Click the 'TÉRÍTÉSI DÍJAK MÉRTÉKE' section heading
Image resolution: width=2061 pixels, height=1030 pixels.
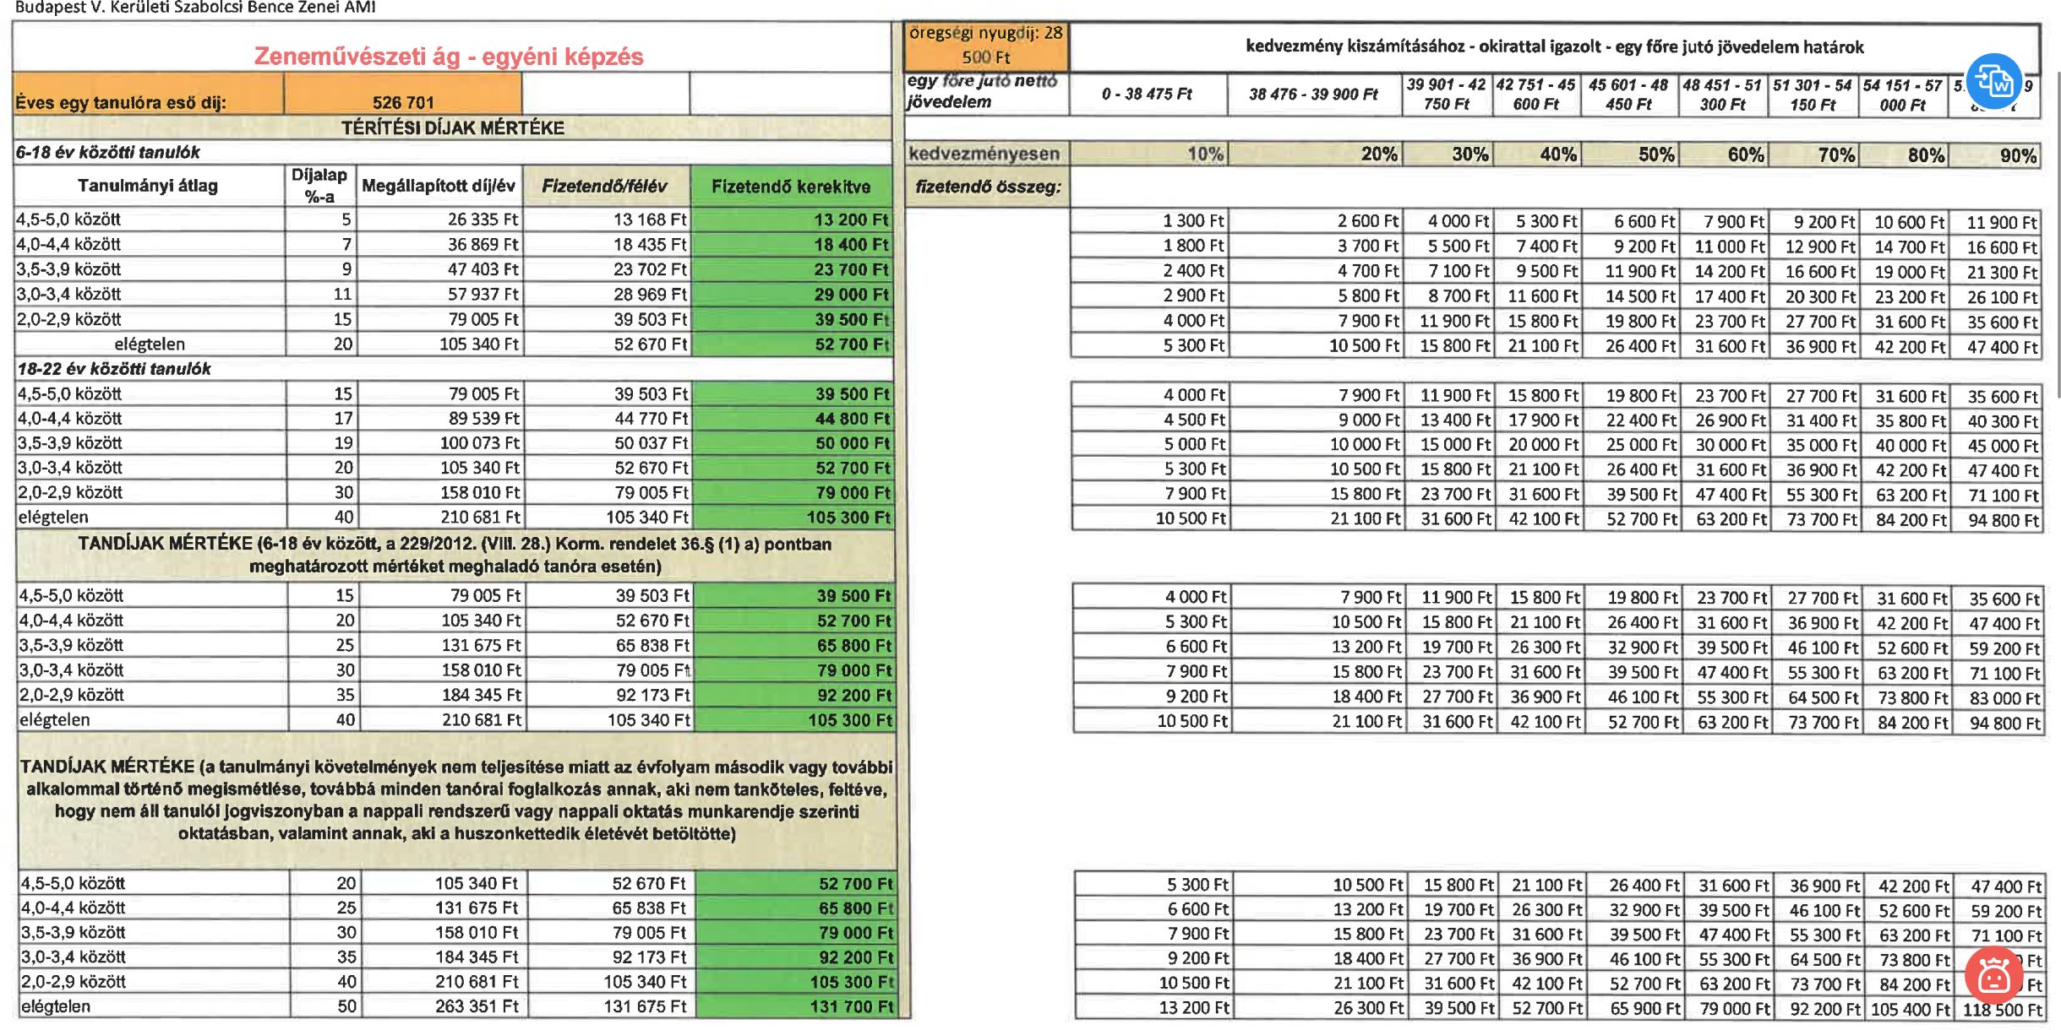coord(453,128)
